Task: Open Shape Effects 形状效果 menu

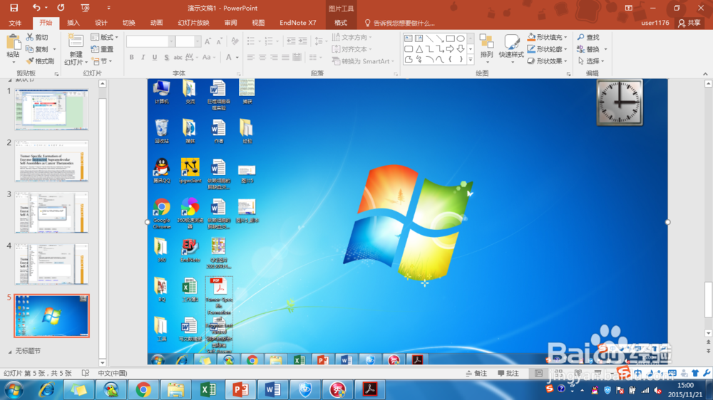Action: coord(548,60)
